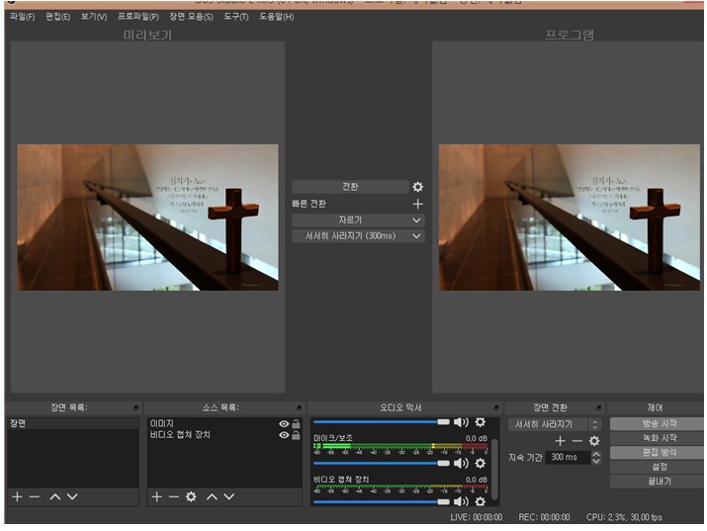Open source properties gear in 소스 목록

(x=191, y=496)
